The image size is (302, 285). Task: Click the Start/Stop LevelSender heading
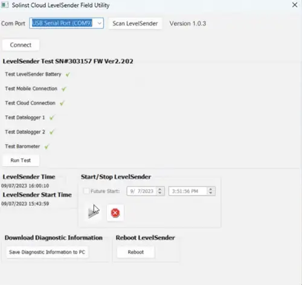[116, 177]
